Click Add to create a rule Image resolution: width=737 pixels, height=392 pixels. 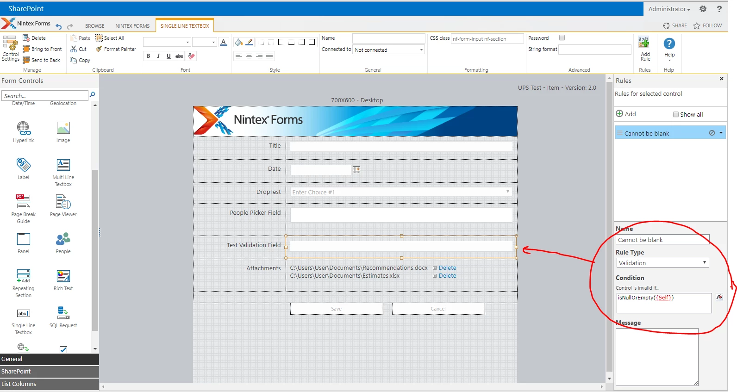[626, 114]
